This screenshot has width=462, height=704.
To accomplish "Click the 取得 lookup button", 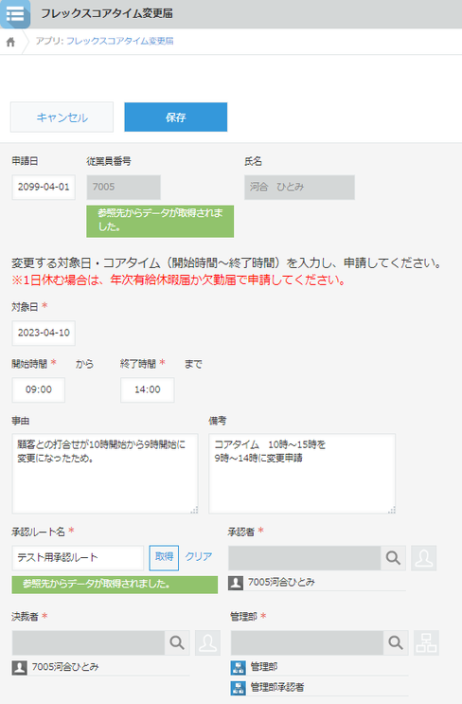I will 164,558.
